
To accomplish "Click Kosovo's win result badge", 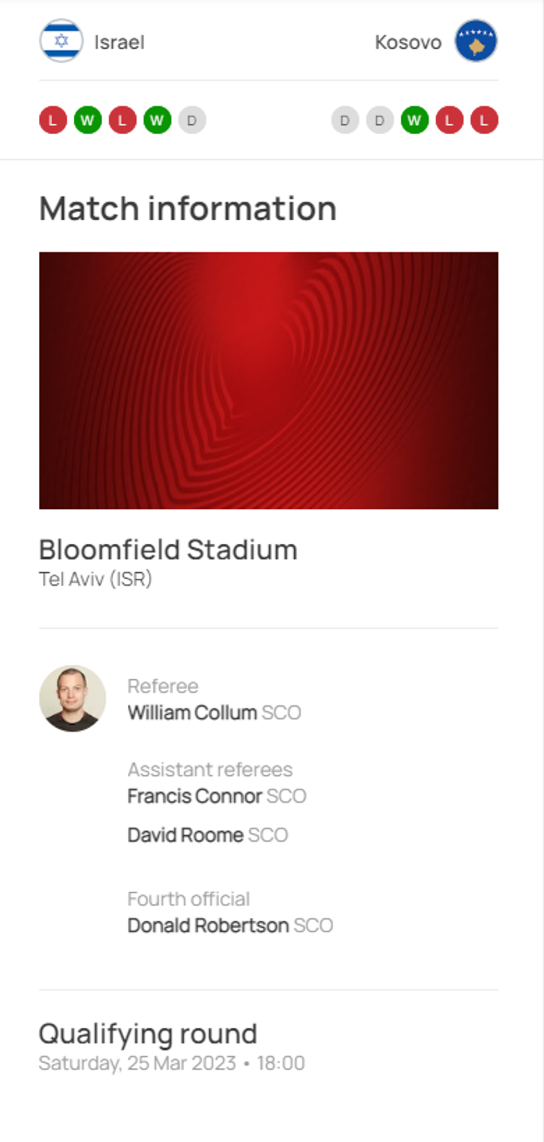I will [x=415, y=120].
